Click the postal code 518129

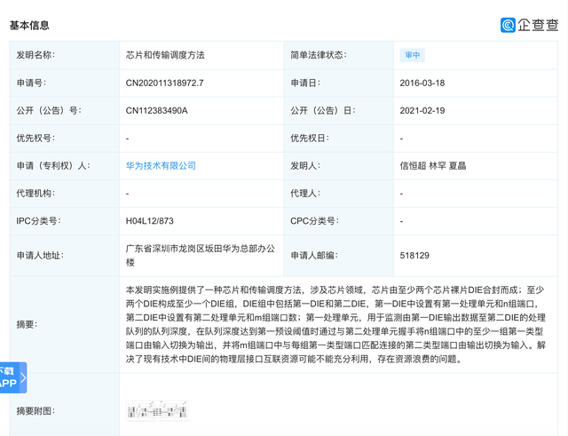414,256
